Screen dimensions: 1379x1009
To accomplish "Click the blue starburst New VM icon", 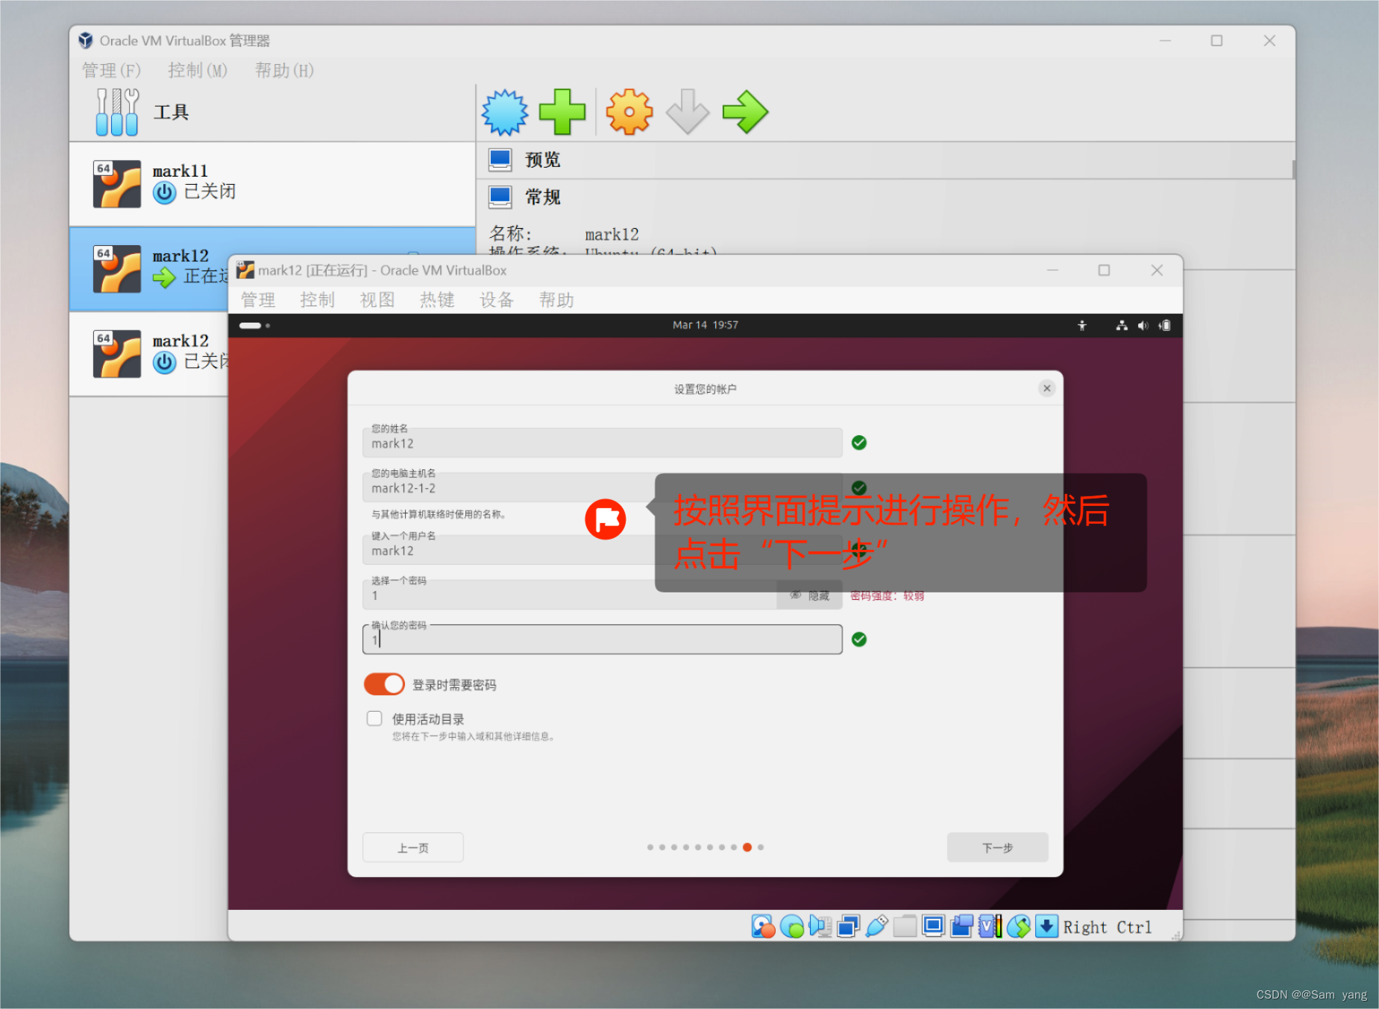I will pyautogui.click(x=504, y=113).
